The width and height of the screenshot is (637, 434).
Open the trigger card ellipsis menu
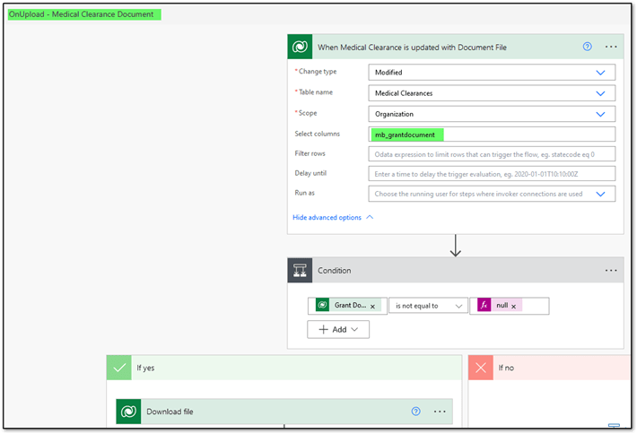point(611,47)
